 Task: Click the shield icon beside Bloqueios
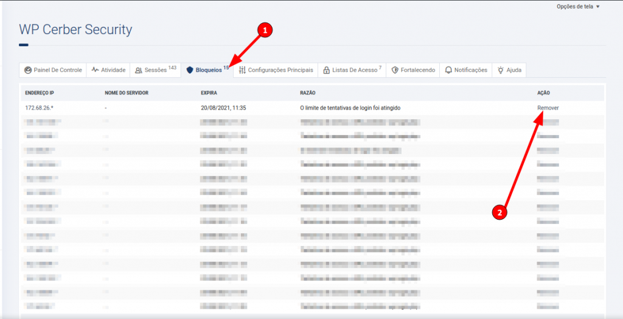tap(190, 71)
